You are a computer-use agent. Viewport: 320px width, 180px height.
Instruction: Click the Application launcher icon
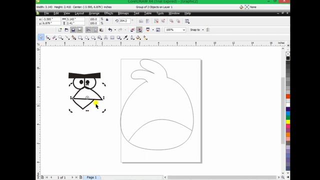pos(148,30)
